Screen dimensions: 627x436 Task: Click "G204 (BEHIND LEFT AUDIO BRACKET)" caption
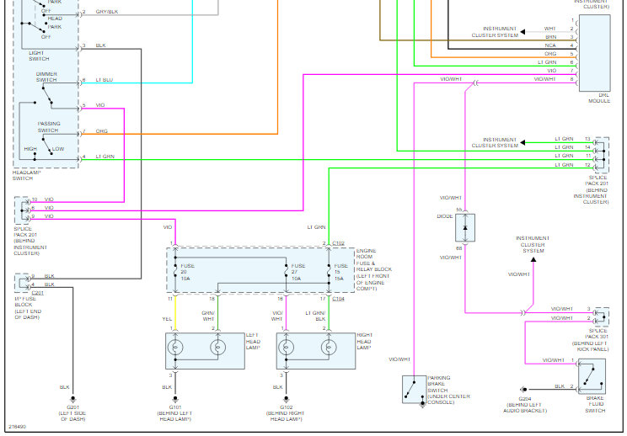[525, 405]
